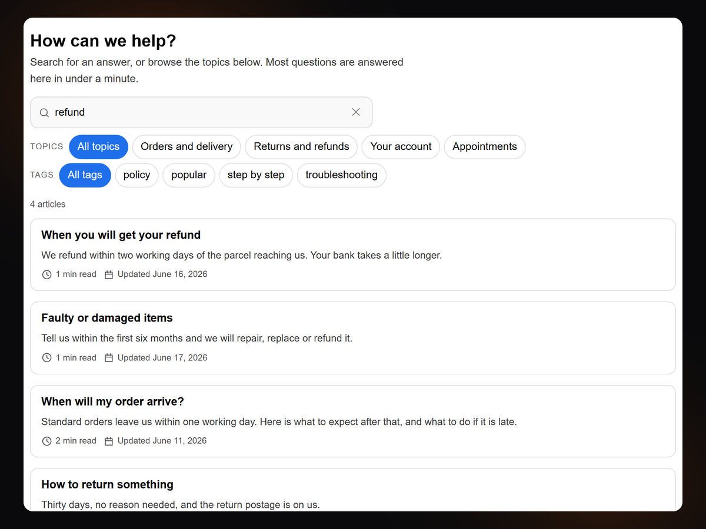Enable the step by step tag
This screenshot has height=529, width=706.
point(256,175)
